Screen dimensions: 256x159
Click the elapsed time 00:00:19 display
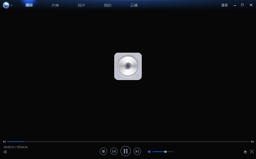pyautogui.click(x=9, y=147)
